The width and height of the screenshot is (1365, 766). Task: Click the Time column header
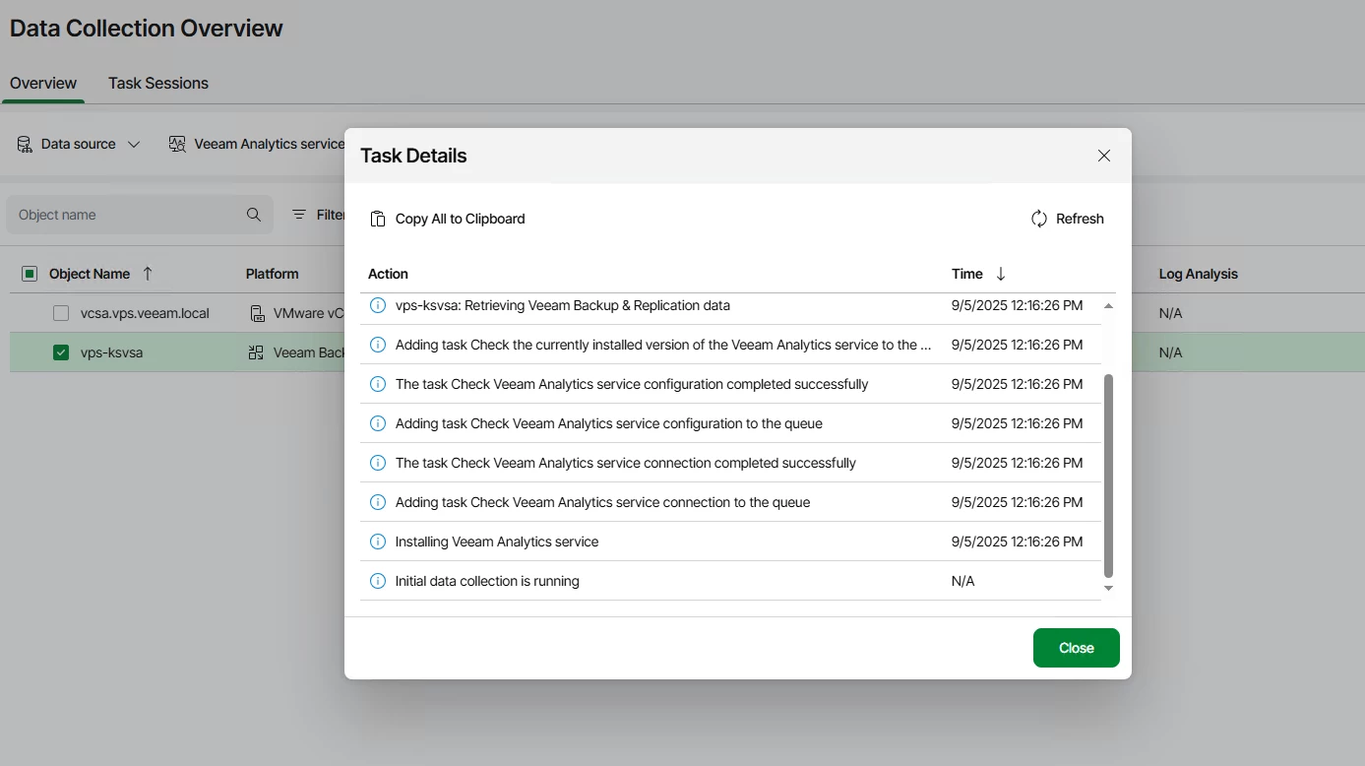coord(967,274)
